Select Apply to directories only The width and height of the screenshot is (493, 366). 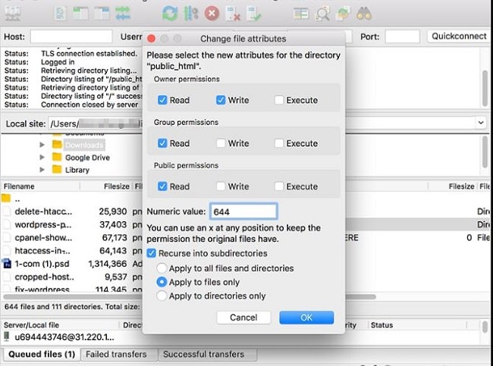[162, 296]
